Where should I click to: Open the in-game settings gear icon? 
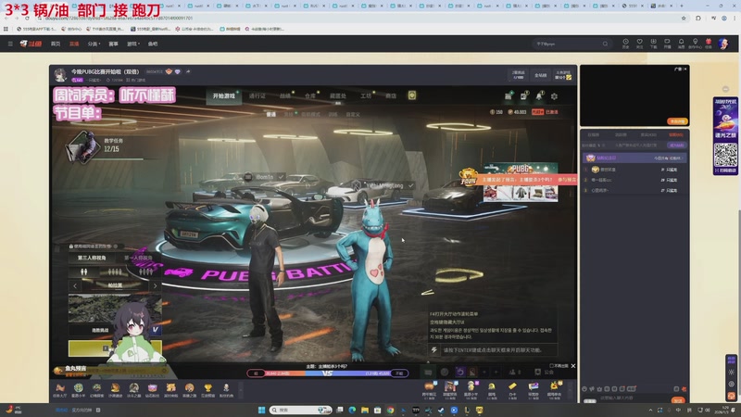click(554, 96)
